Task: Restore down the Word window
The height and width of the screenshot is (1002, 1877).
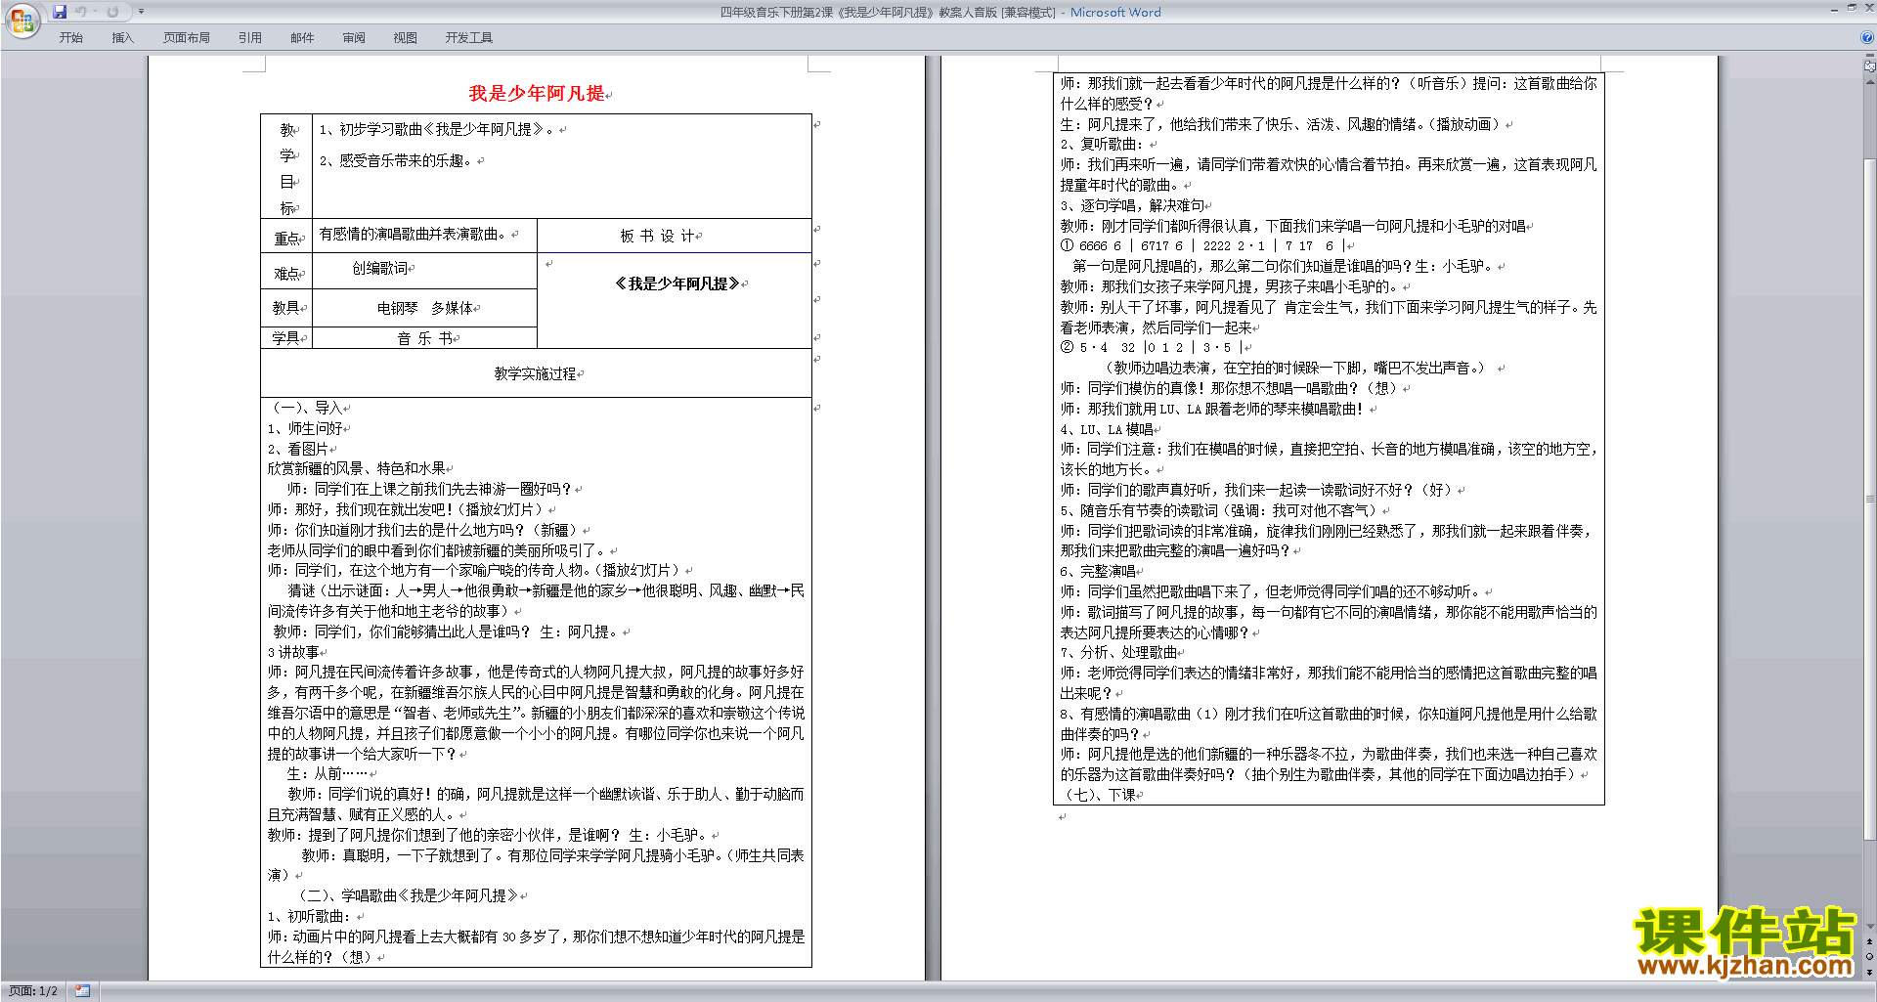Action: pos(1852,9)
